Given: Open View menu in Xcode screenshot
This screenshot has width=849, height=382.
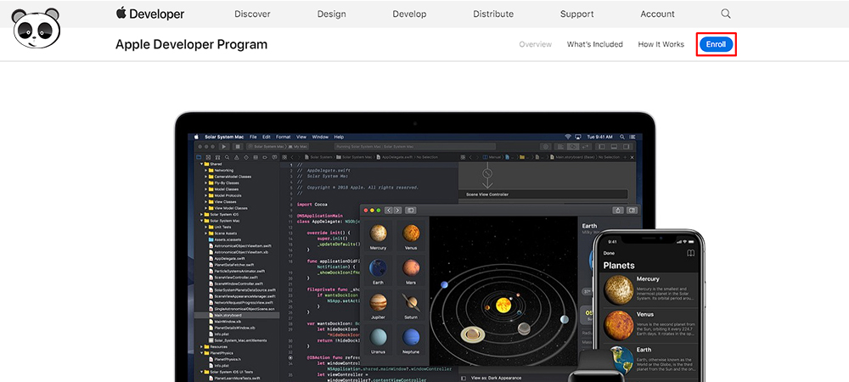Looking at the screenshot, I should (301, 137).
